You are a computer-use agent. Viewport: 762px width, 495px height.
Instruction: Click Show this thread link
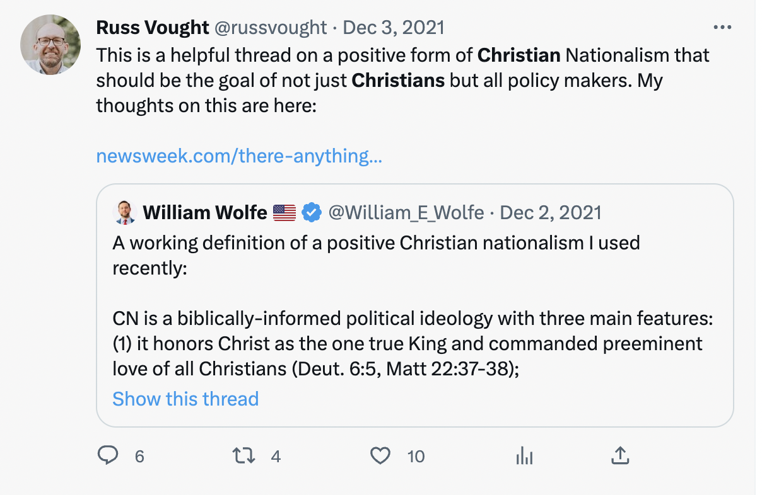[185, 399]
